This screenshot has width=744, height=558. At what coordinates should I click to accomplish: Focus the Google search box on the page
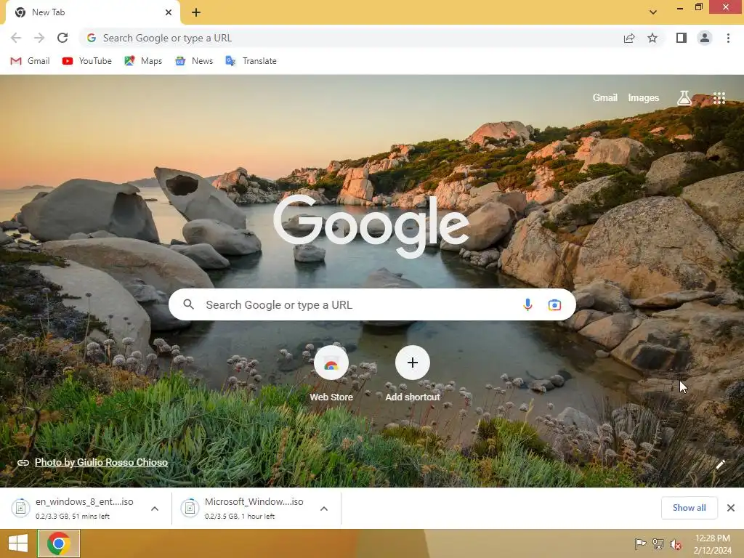[372, 304]
